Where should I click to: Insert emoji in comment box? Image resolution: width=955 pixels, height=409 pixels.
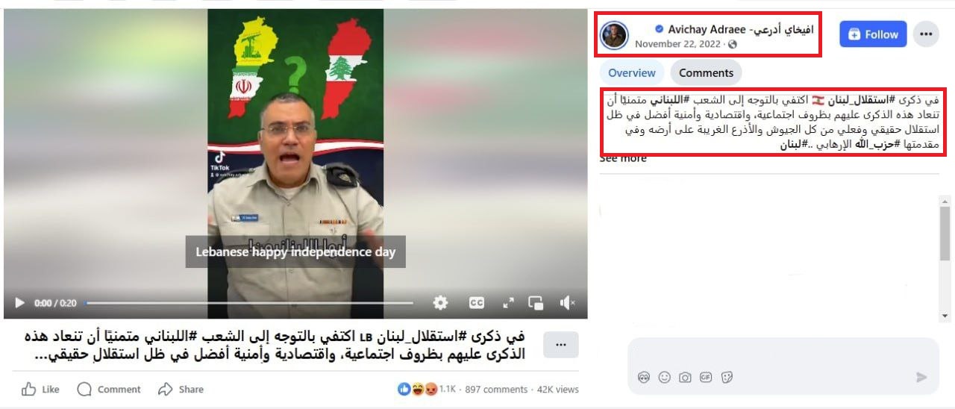click(x=664, y=378)
